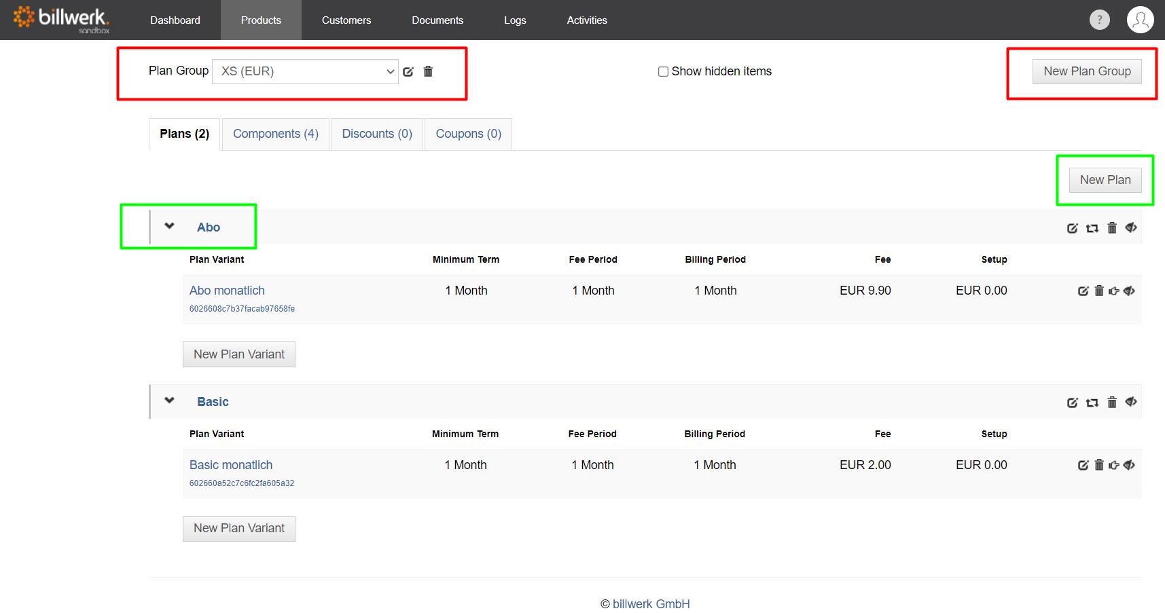Click pointing-hand icon for Basic monatlich

click(1114, 466)
